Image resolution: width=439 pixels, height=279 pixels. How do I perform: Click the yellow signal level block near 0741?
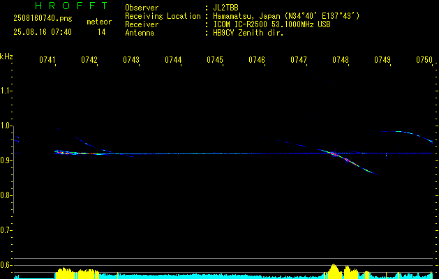(77, 273)
